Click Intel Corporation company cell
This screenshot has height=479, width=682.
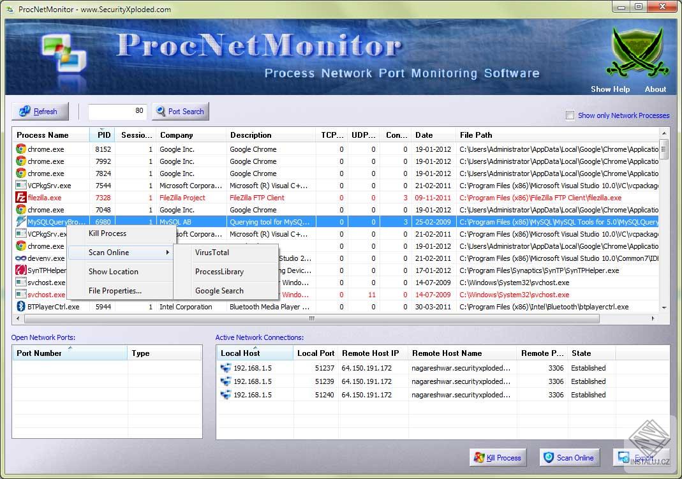(186, 307)
